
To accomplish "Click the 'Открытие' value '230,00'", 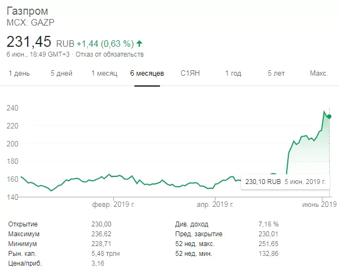I will [101, 224].
